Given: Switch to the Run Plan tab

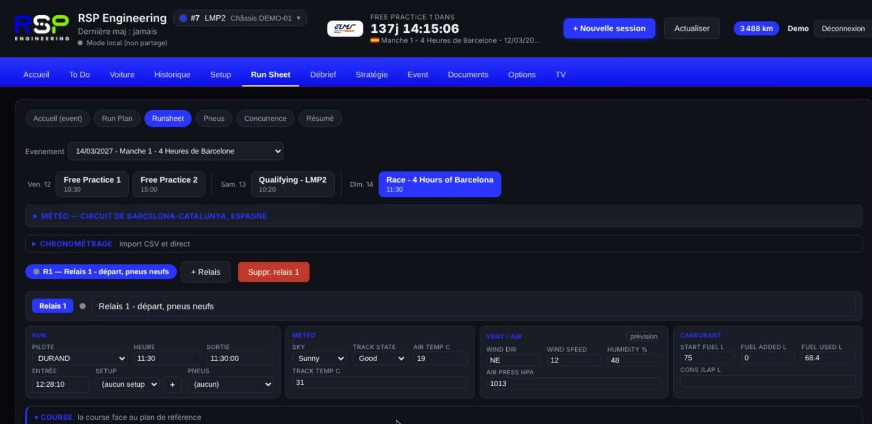Looking at the screenshot, I should pos(117,118).
